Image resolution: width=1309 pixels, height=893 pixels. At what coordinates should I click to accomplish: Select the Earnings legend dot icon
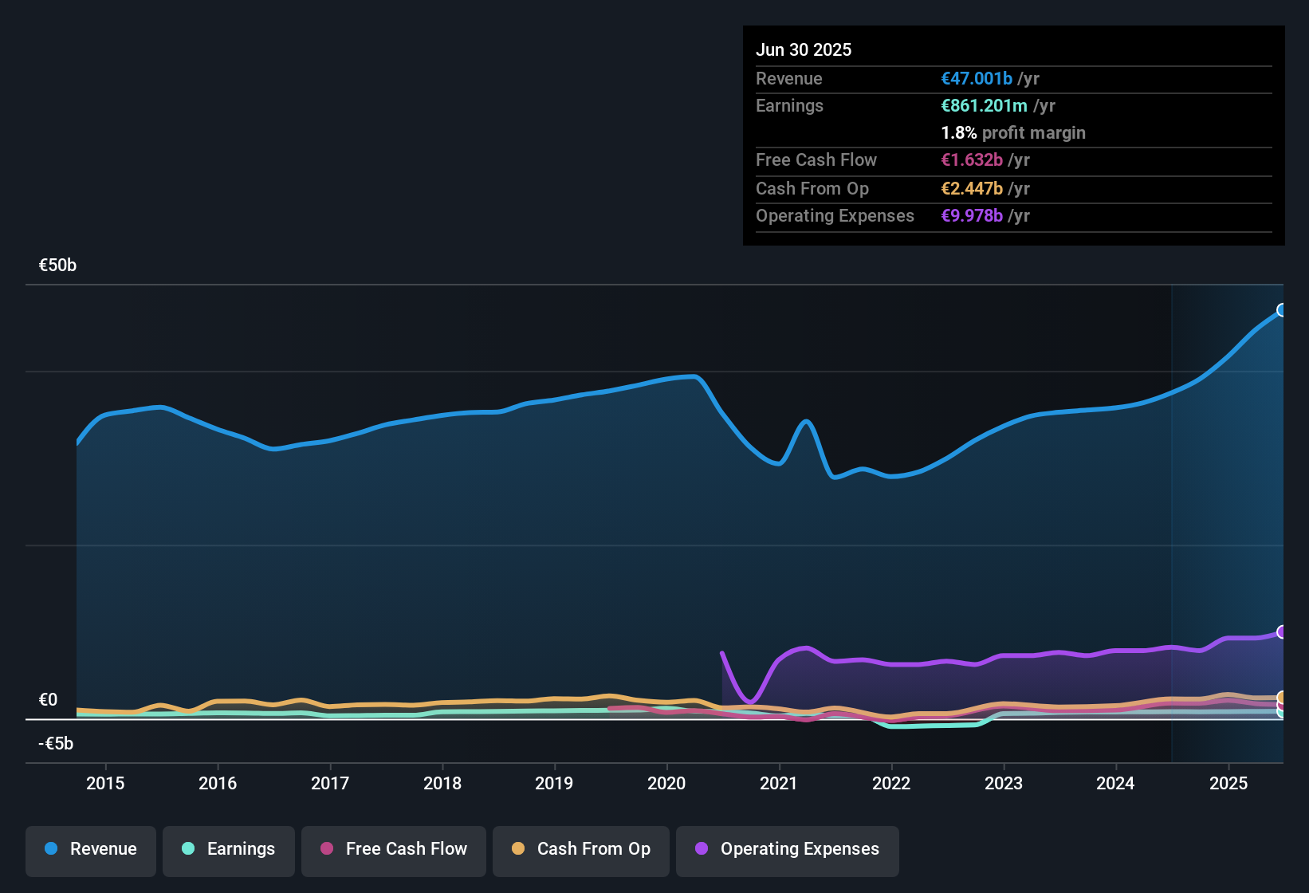tap(188, 849)
